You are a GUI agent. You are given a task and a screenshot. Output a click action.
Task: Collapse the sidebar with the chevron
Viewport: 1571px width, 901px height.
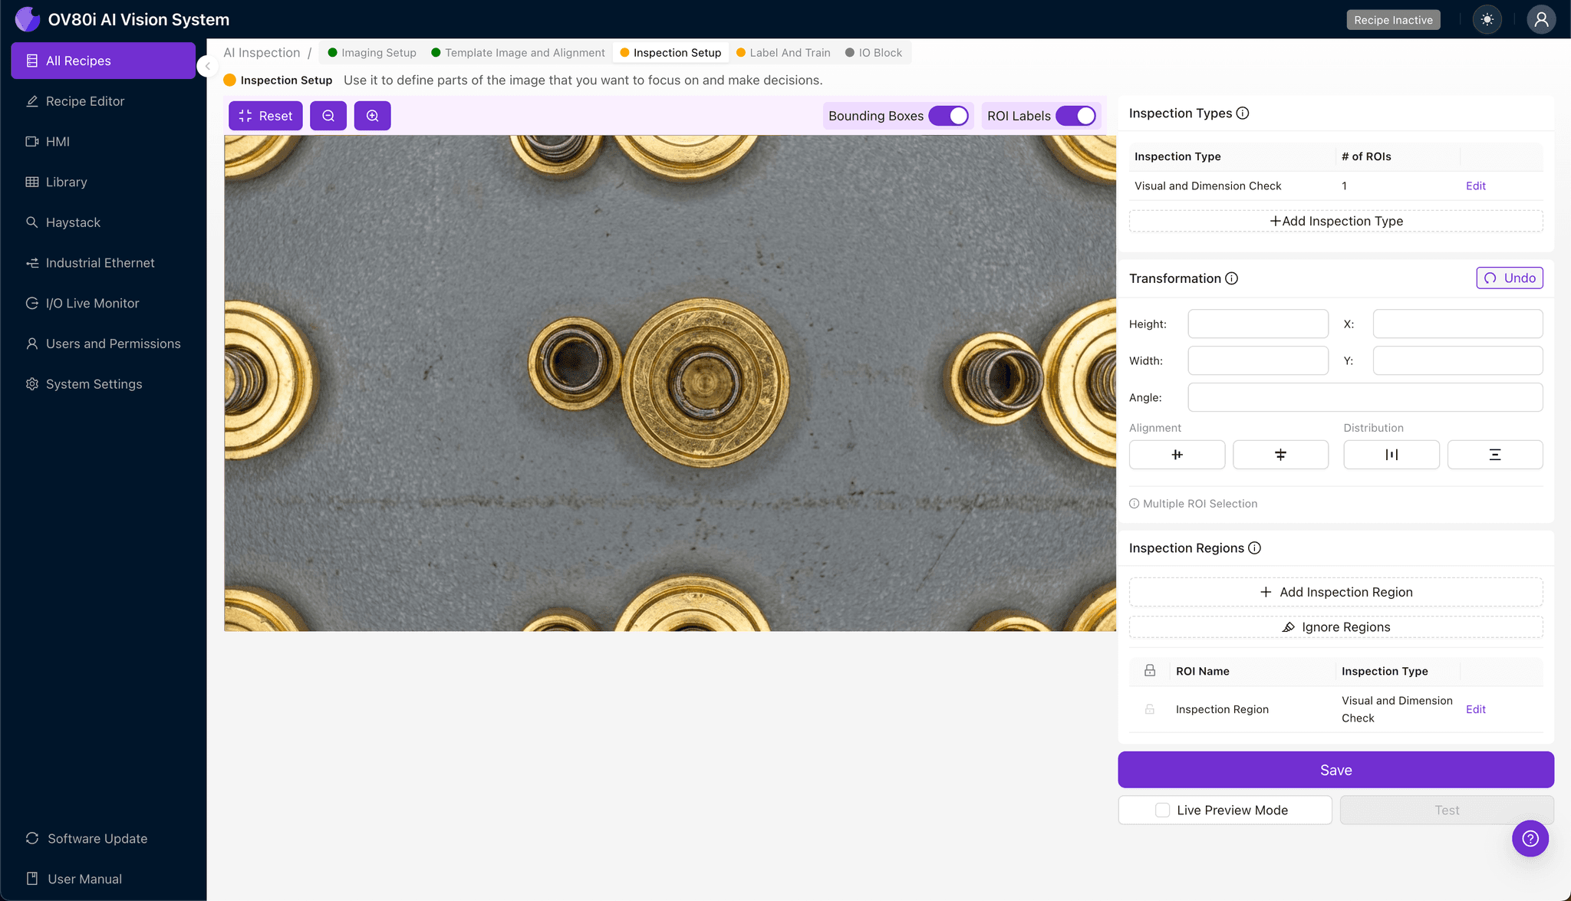point(207,66)
